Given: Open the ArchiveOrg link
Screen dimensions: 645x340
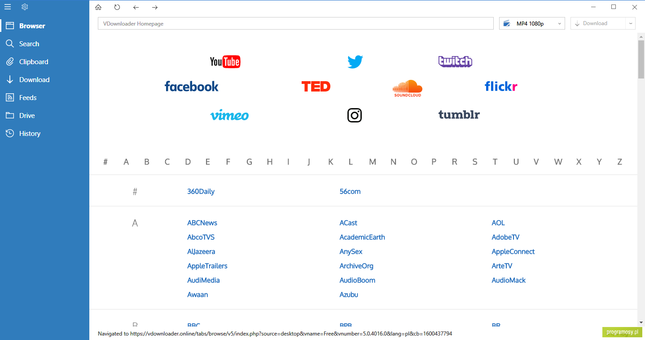Looking at the screenshot, I should [x=356, y=266].
